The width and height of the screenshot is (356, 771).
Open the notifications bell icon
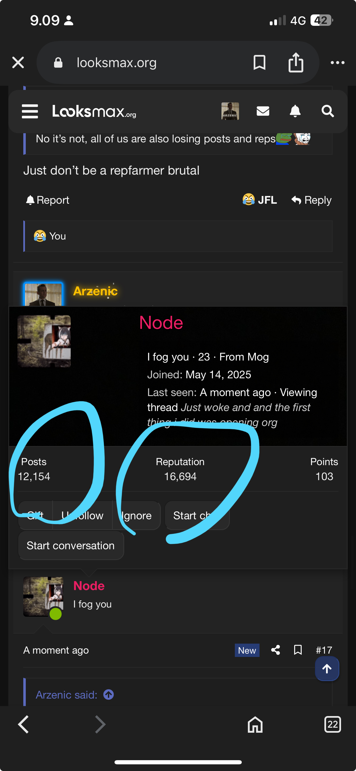[295, 111]
